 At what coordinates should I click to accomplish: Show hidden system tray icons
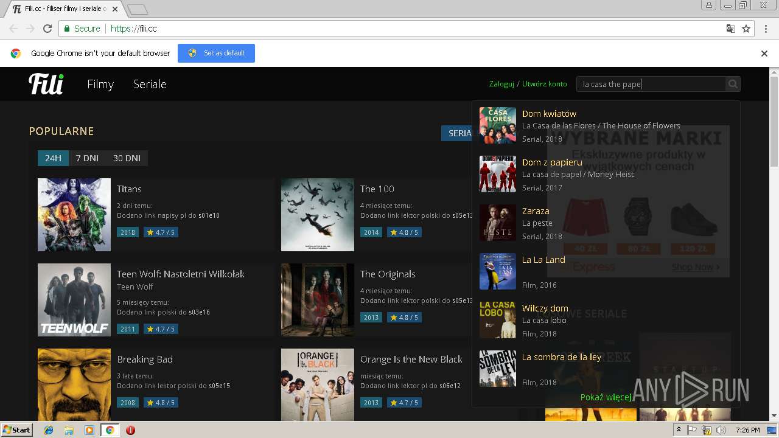point(679,430)
